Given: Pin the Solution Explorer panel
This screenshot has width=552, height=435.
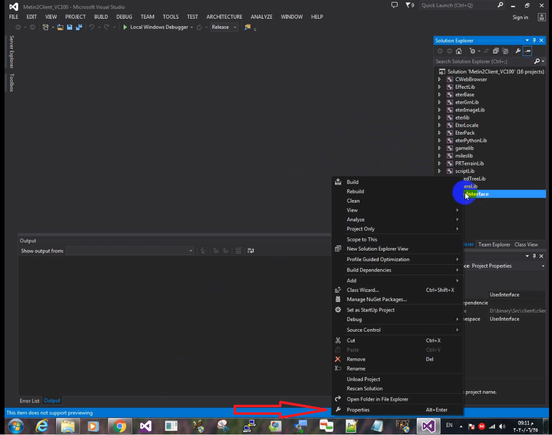Looking at the screenshot, I should click(x=534, y=40).
